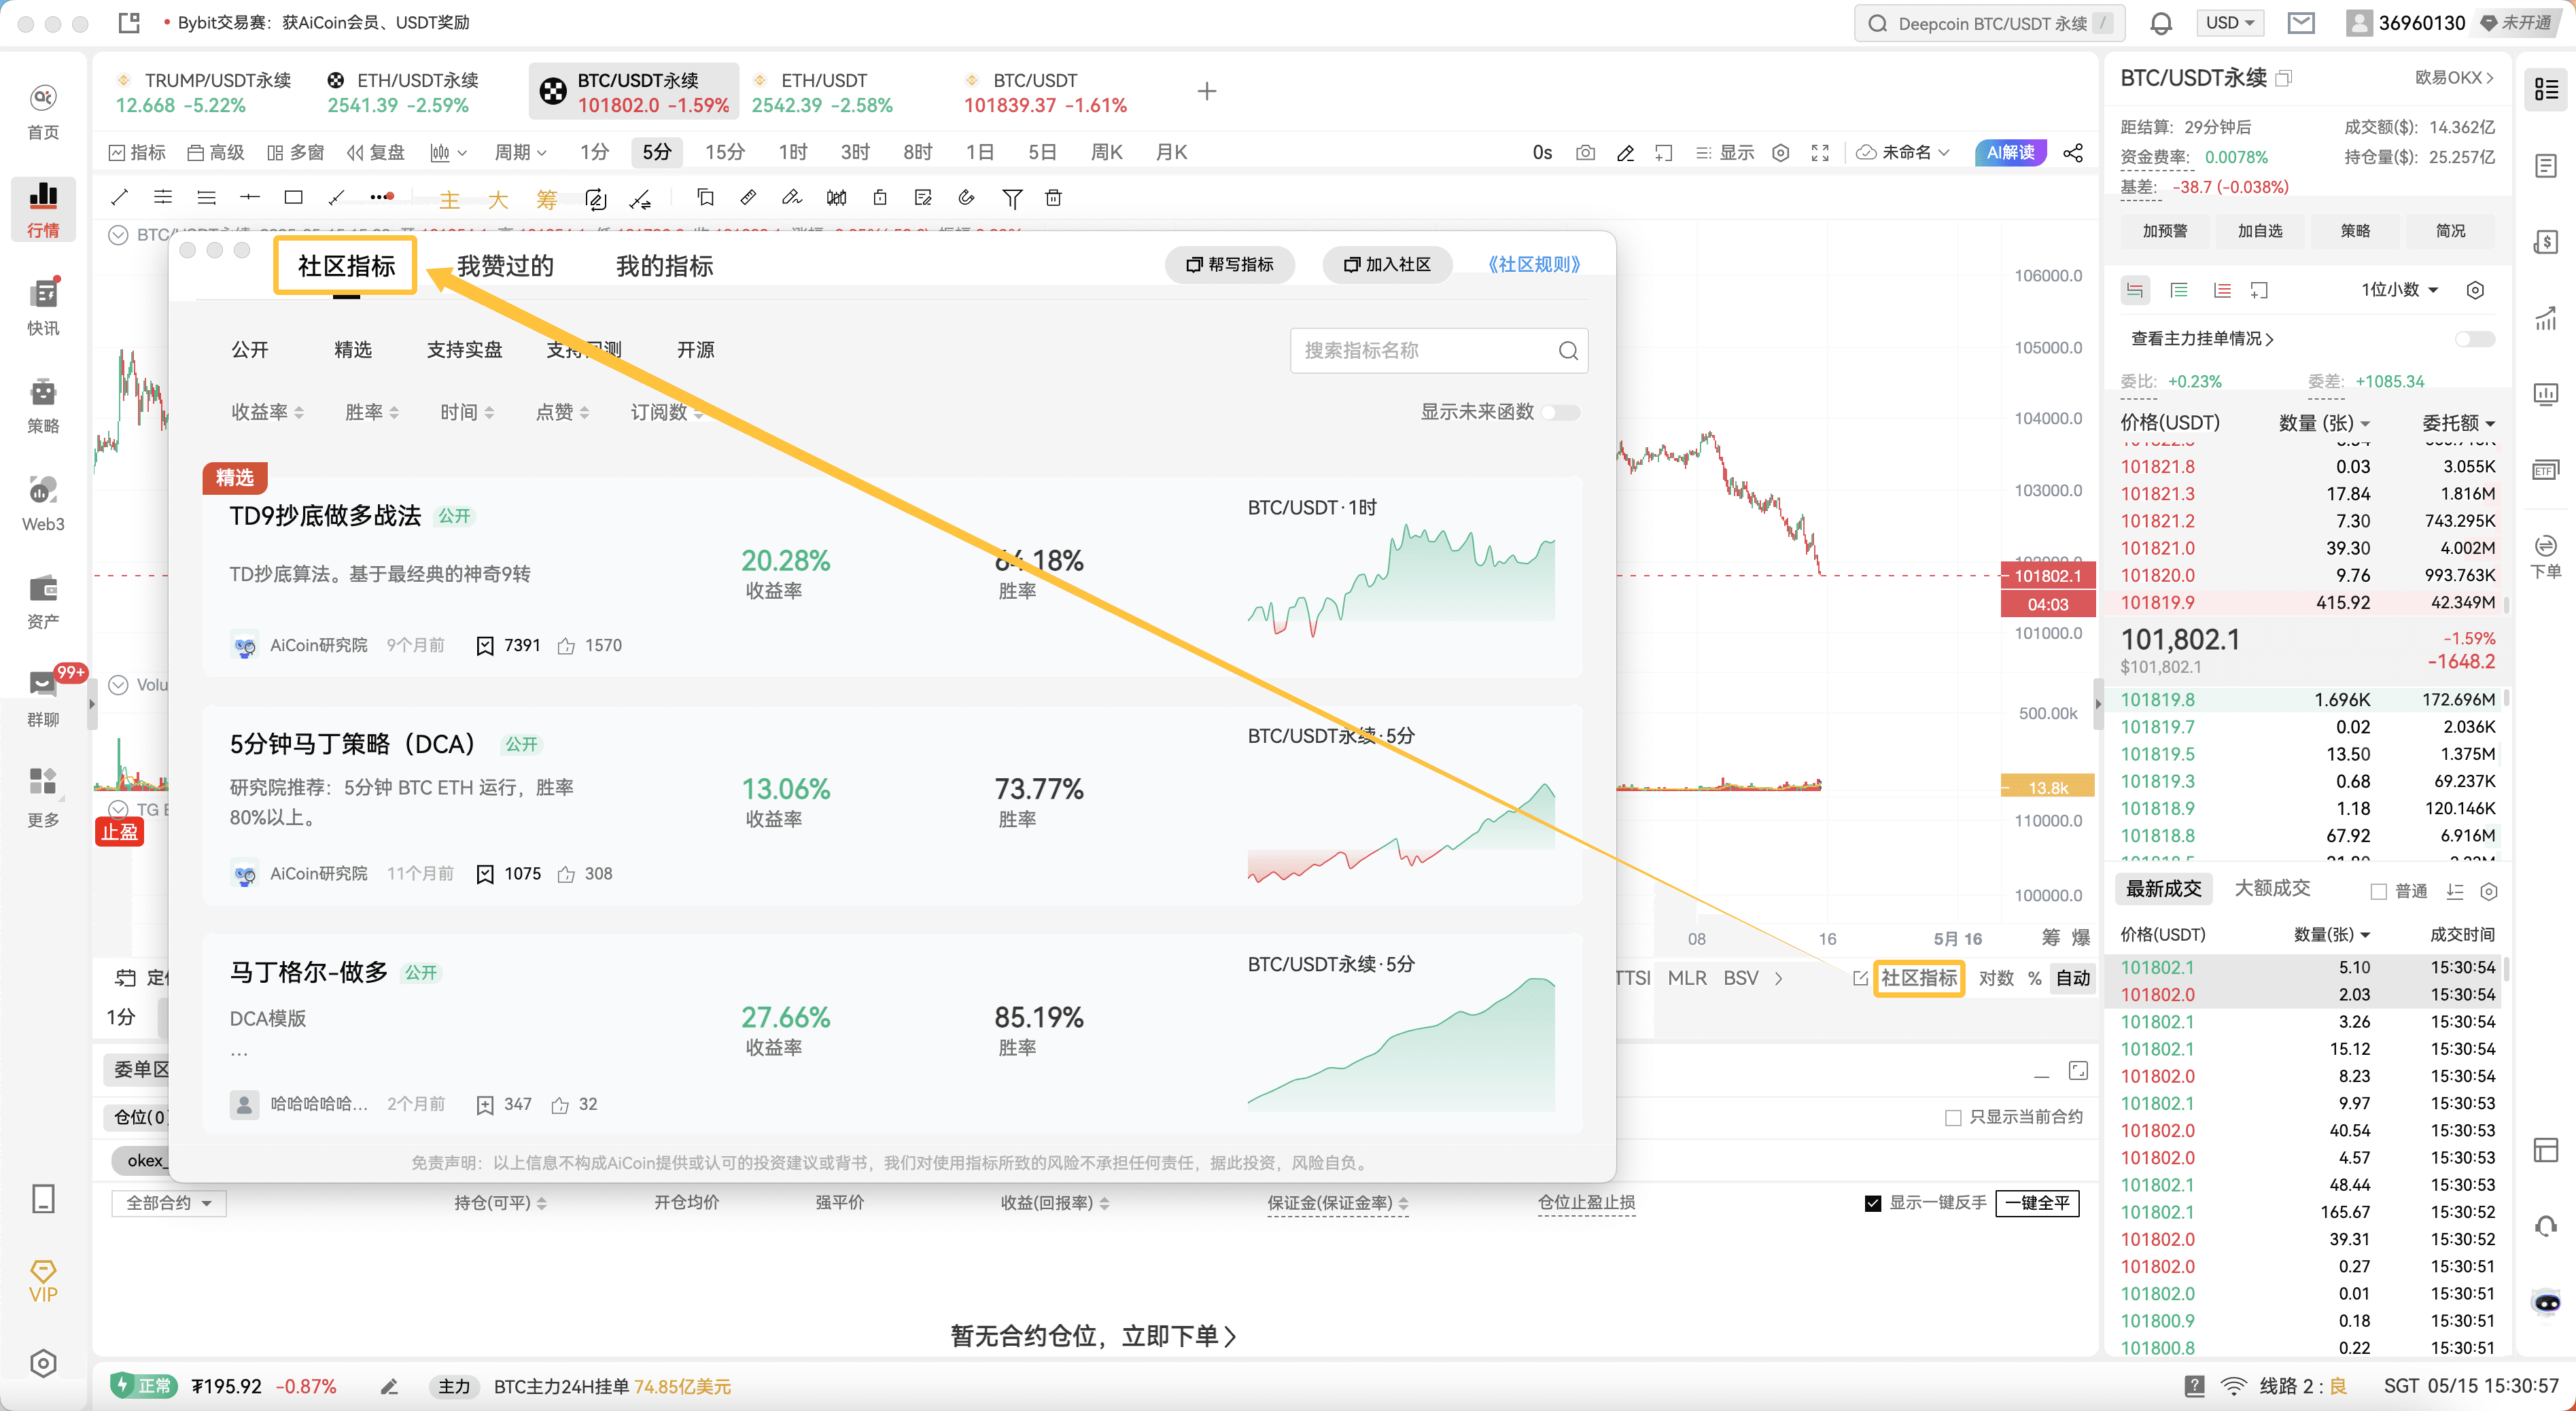Image resolution: width=2576 pixels, height=1411 pixels.
Task: Open the 未命名 layout dropdown
Action: tap(1903, 152)
